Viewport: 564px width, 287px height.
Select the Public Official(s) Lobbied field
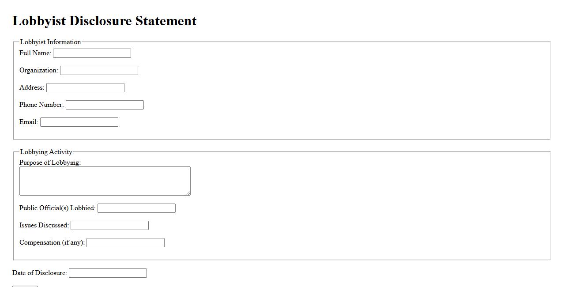pyautogui.click(x=136, y=208)
